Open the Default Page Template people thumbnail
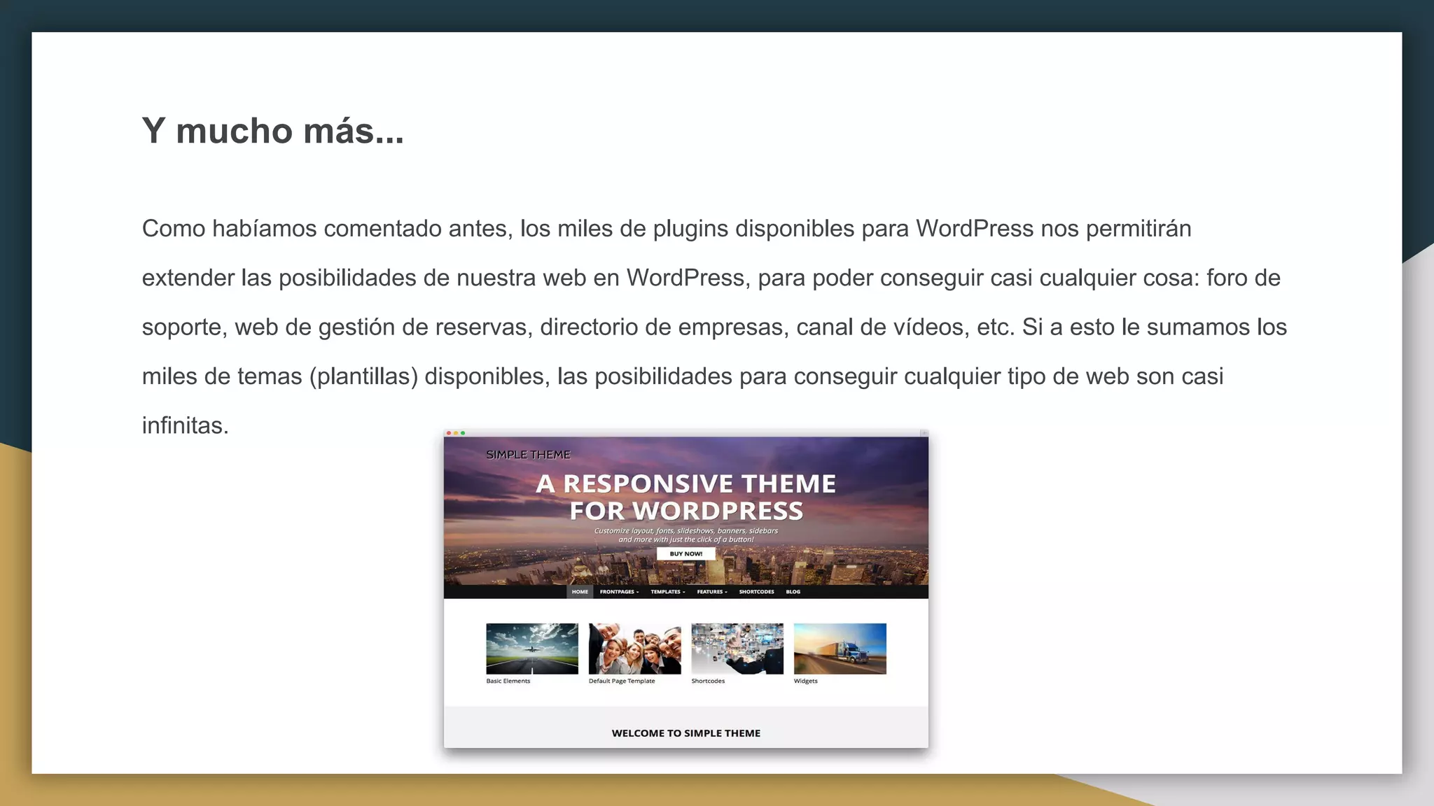 (x=634, y=649)
